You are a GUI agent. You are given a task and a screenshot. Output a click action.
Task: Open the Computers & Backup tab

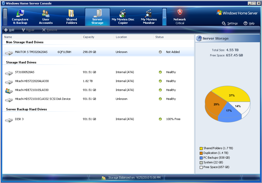20,17
